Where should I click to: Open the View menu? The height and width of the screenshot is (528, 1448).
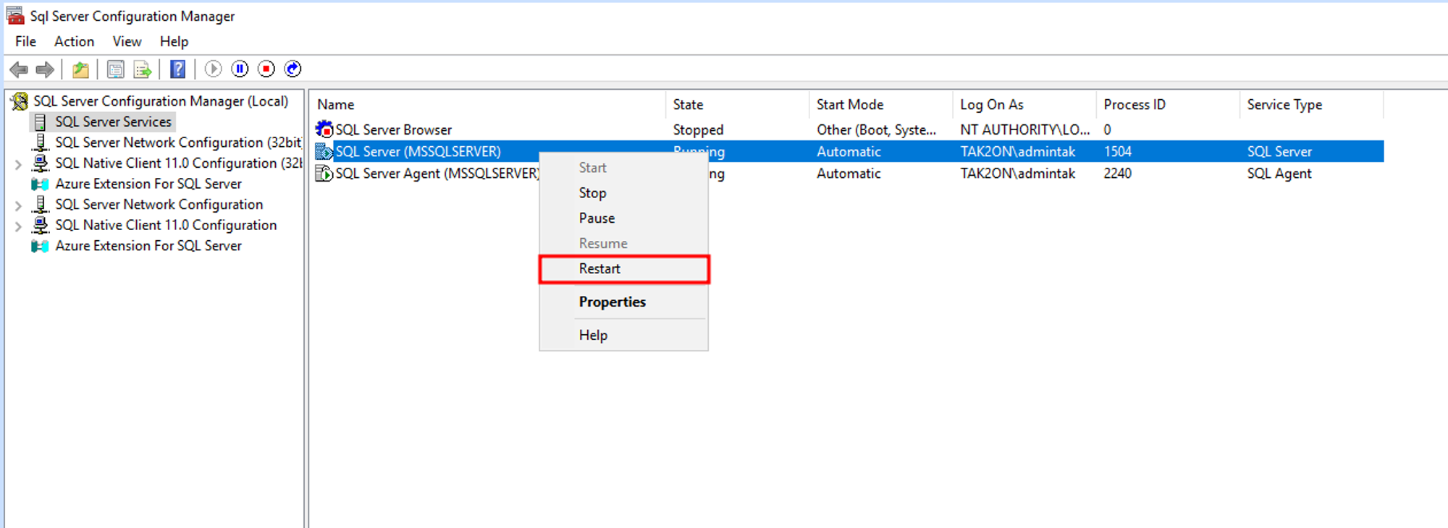127,41
